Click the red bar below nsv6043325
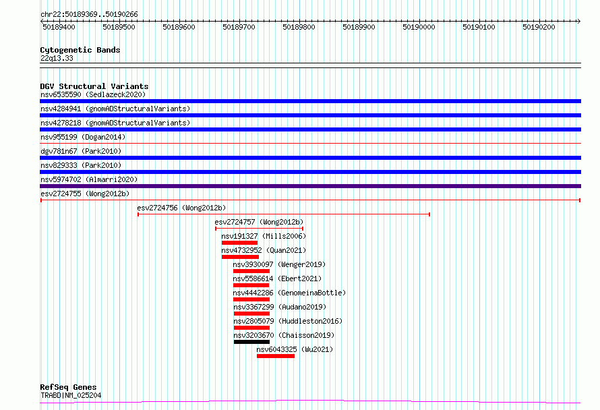Image resolution: width=600 pixels, height=410 pixels. [x=276, y=356]
